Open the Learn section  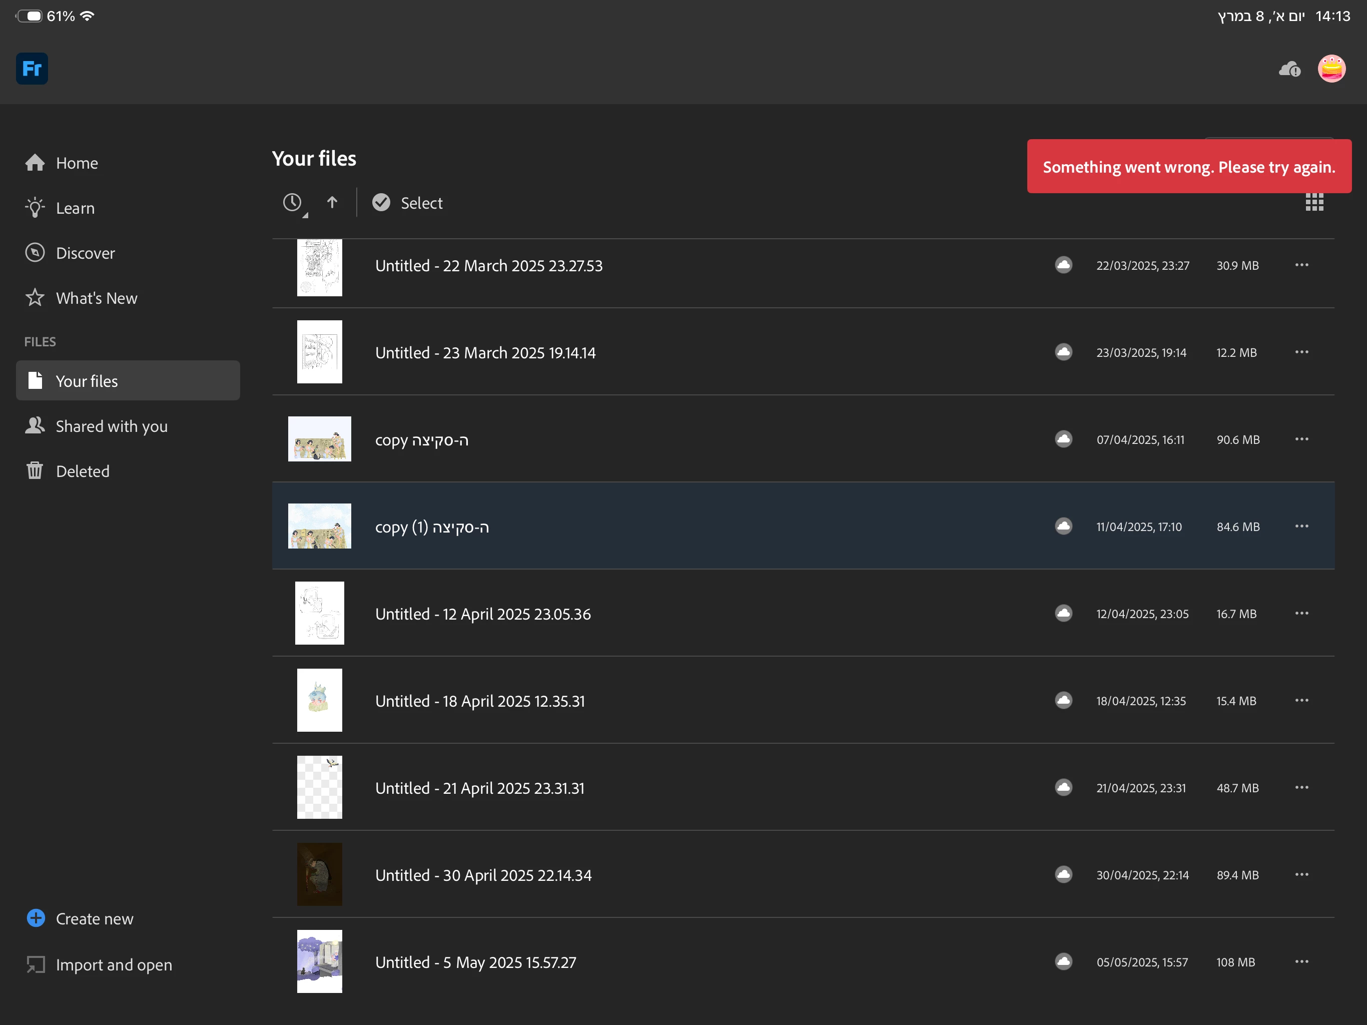click(x=75, y=208)
